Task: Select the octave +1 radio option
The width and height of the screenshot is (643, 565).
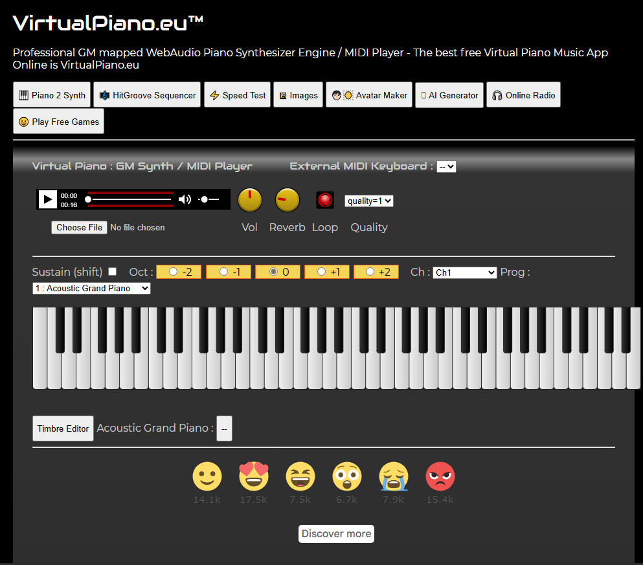Action: [321, 272]
